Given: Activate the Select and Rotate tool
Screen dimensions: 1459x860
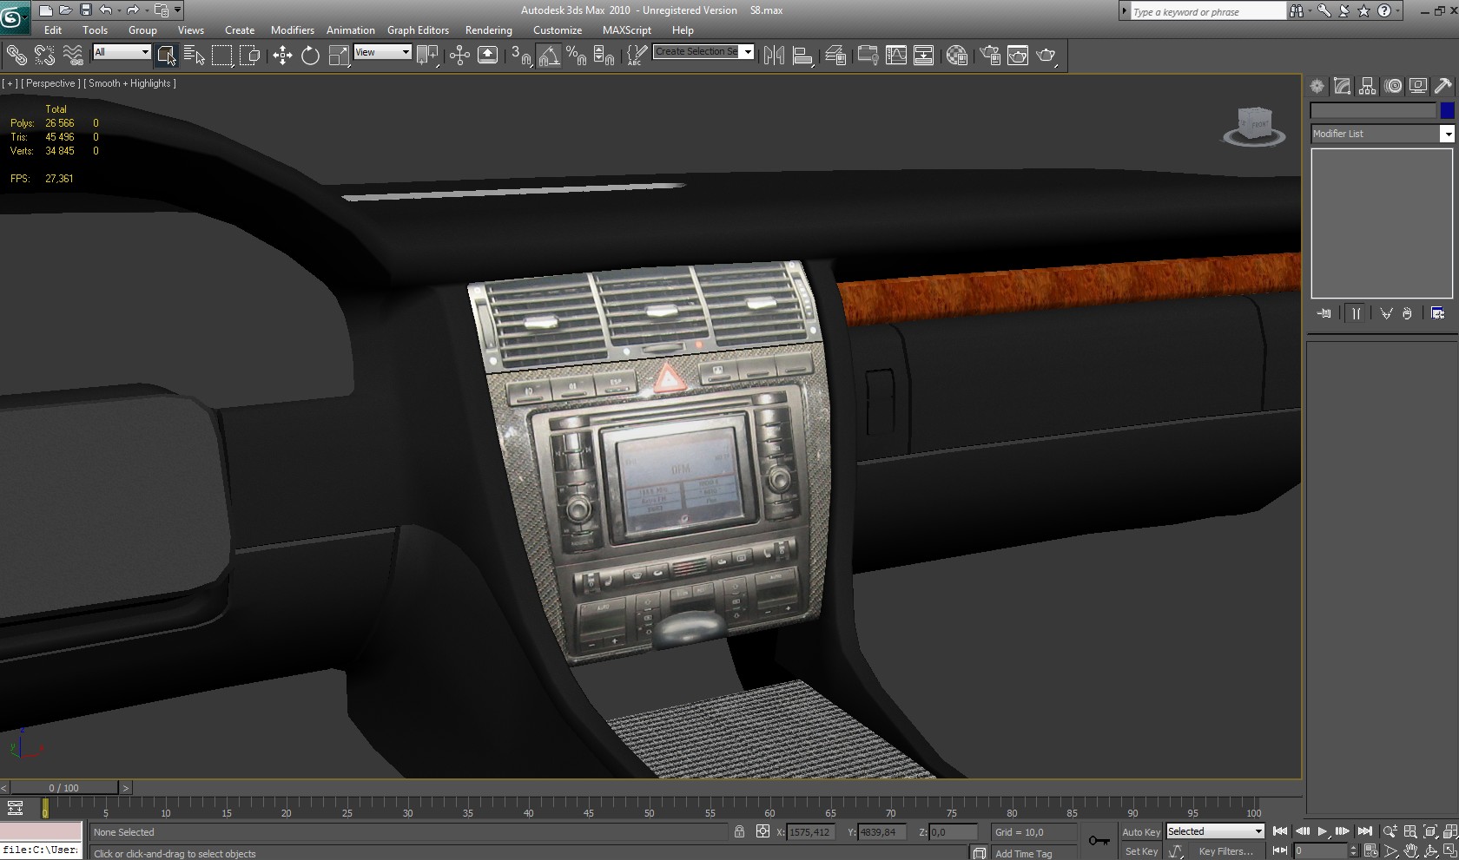Looking at the screenshot, I should click(x=310, y=56).
